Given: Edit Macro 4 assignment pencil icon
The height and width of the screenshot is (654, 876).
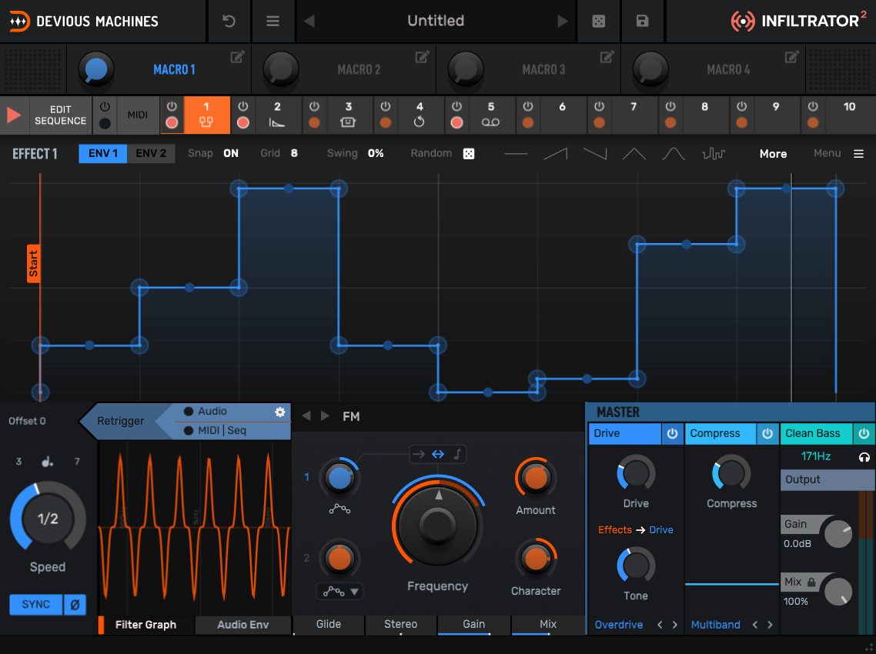Looking at the screenshot, I should click(791, 57).
